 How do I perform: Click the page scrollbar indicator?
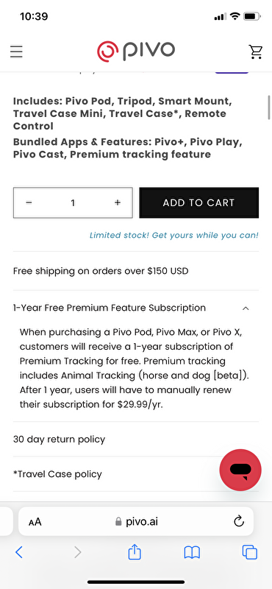pyautogui.click(x=268, y=107)
